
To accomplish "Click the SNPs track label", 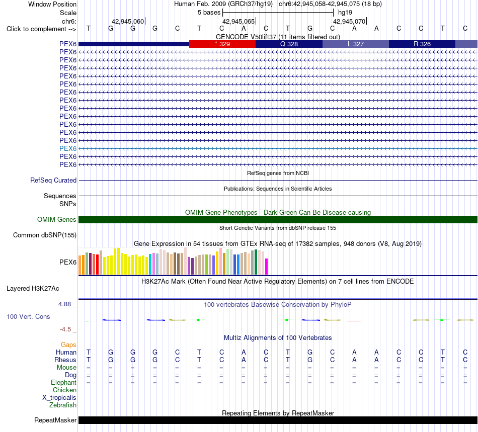I will (68, 204).
